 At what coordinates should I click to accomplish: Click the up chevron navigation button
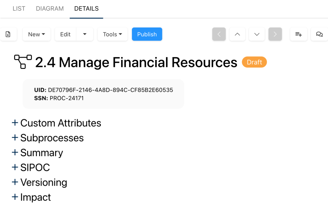(x=237, y=34)
